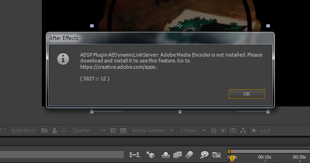Viewport: 310px width, 163px height.
Task: Click the Fast Previews lightning icon
Action: click(223, 131)
